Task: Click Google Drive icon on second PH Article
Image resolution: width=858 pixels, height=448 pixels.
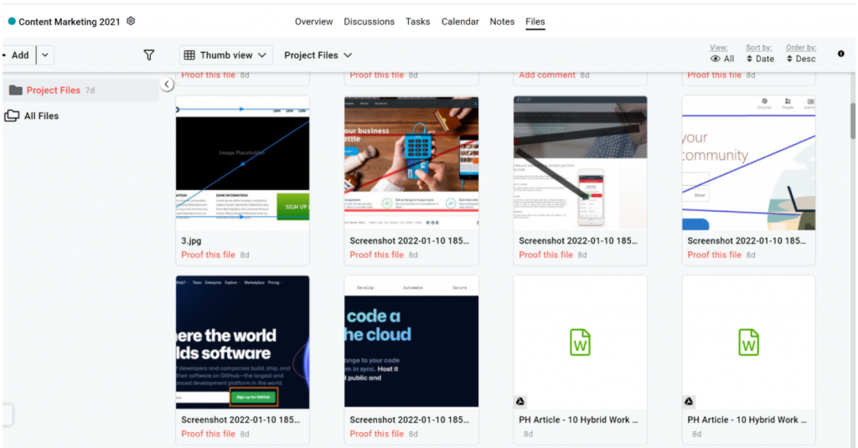Action: [x=689, y=401]
